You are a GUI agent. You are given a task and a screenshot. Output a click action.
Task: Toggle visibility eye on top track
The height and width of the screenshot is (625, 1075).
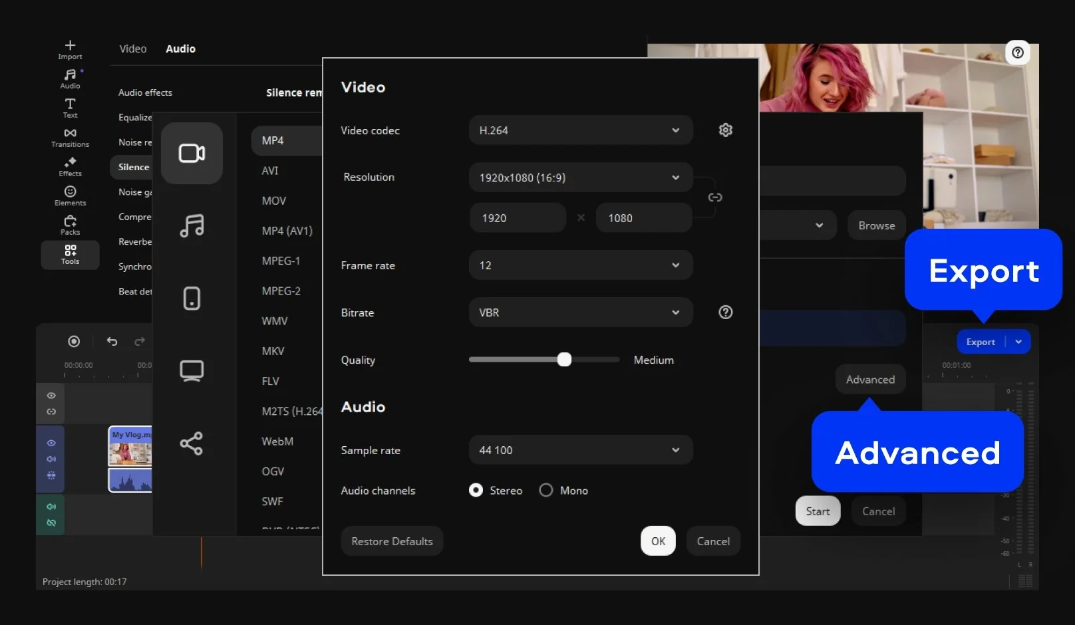pos(51,396)
